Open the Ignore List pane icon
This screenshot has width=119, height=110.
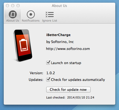[x=50, y=14]
